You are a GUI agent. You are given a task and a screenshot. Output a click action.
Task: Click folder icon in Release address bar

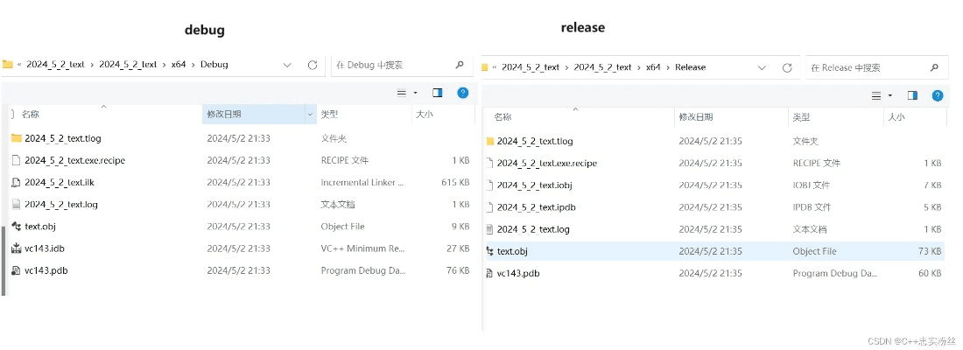[x=485, y=67]
